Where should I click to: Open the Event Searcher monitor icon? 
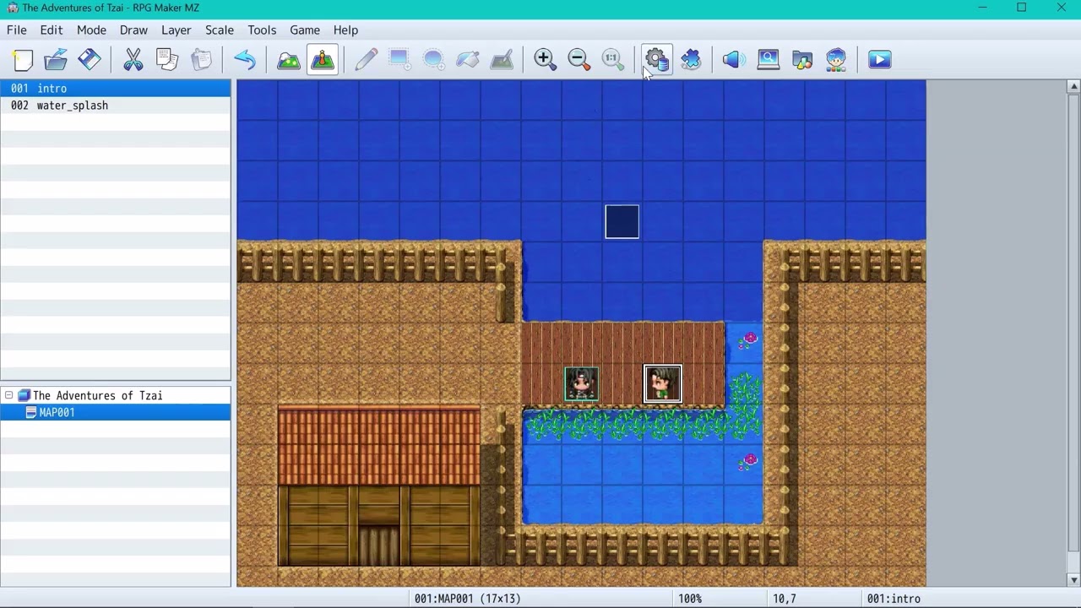pyautogui.click(x=769, y=60)
